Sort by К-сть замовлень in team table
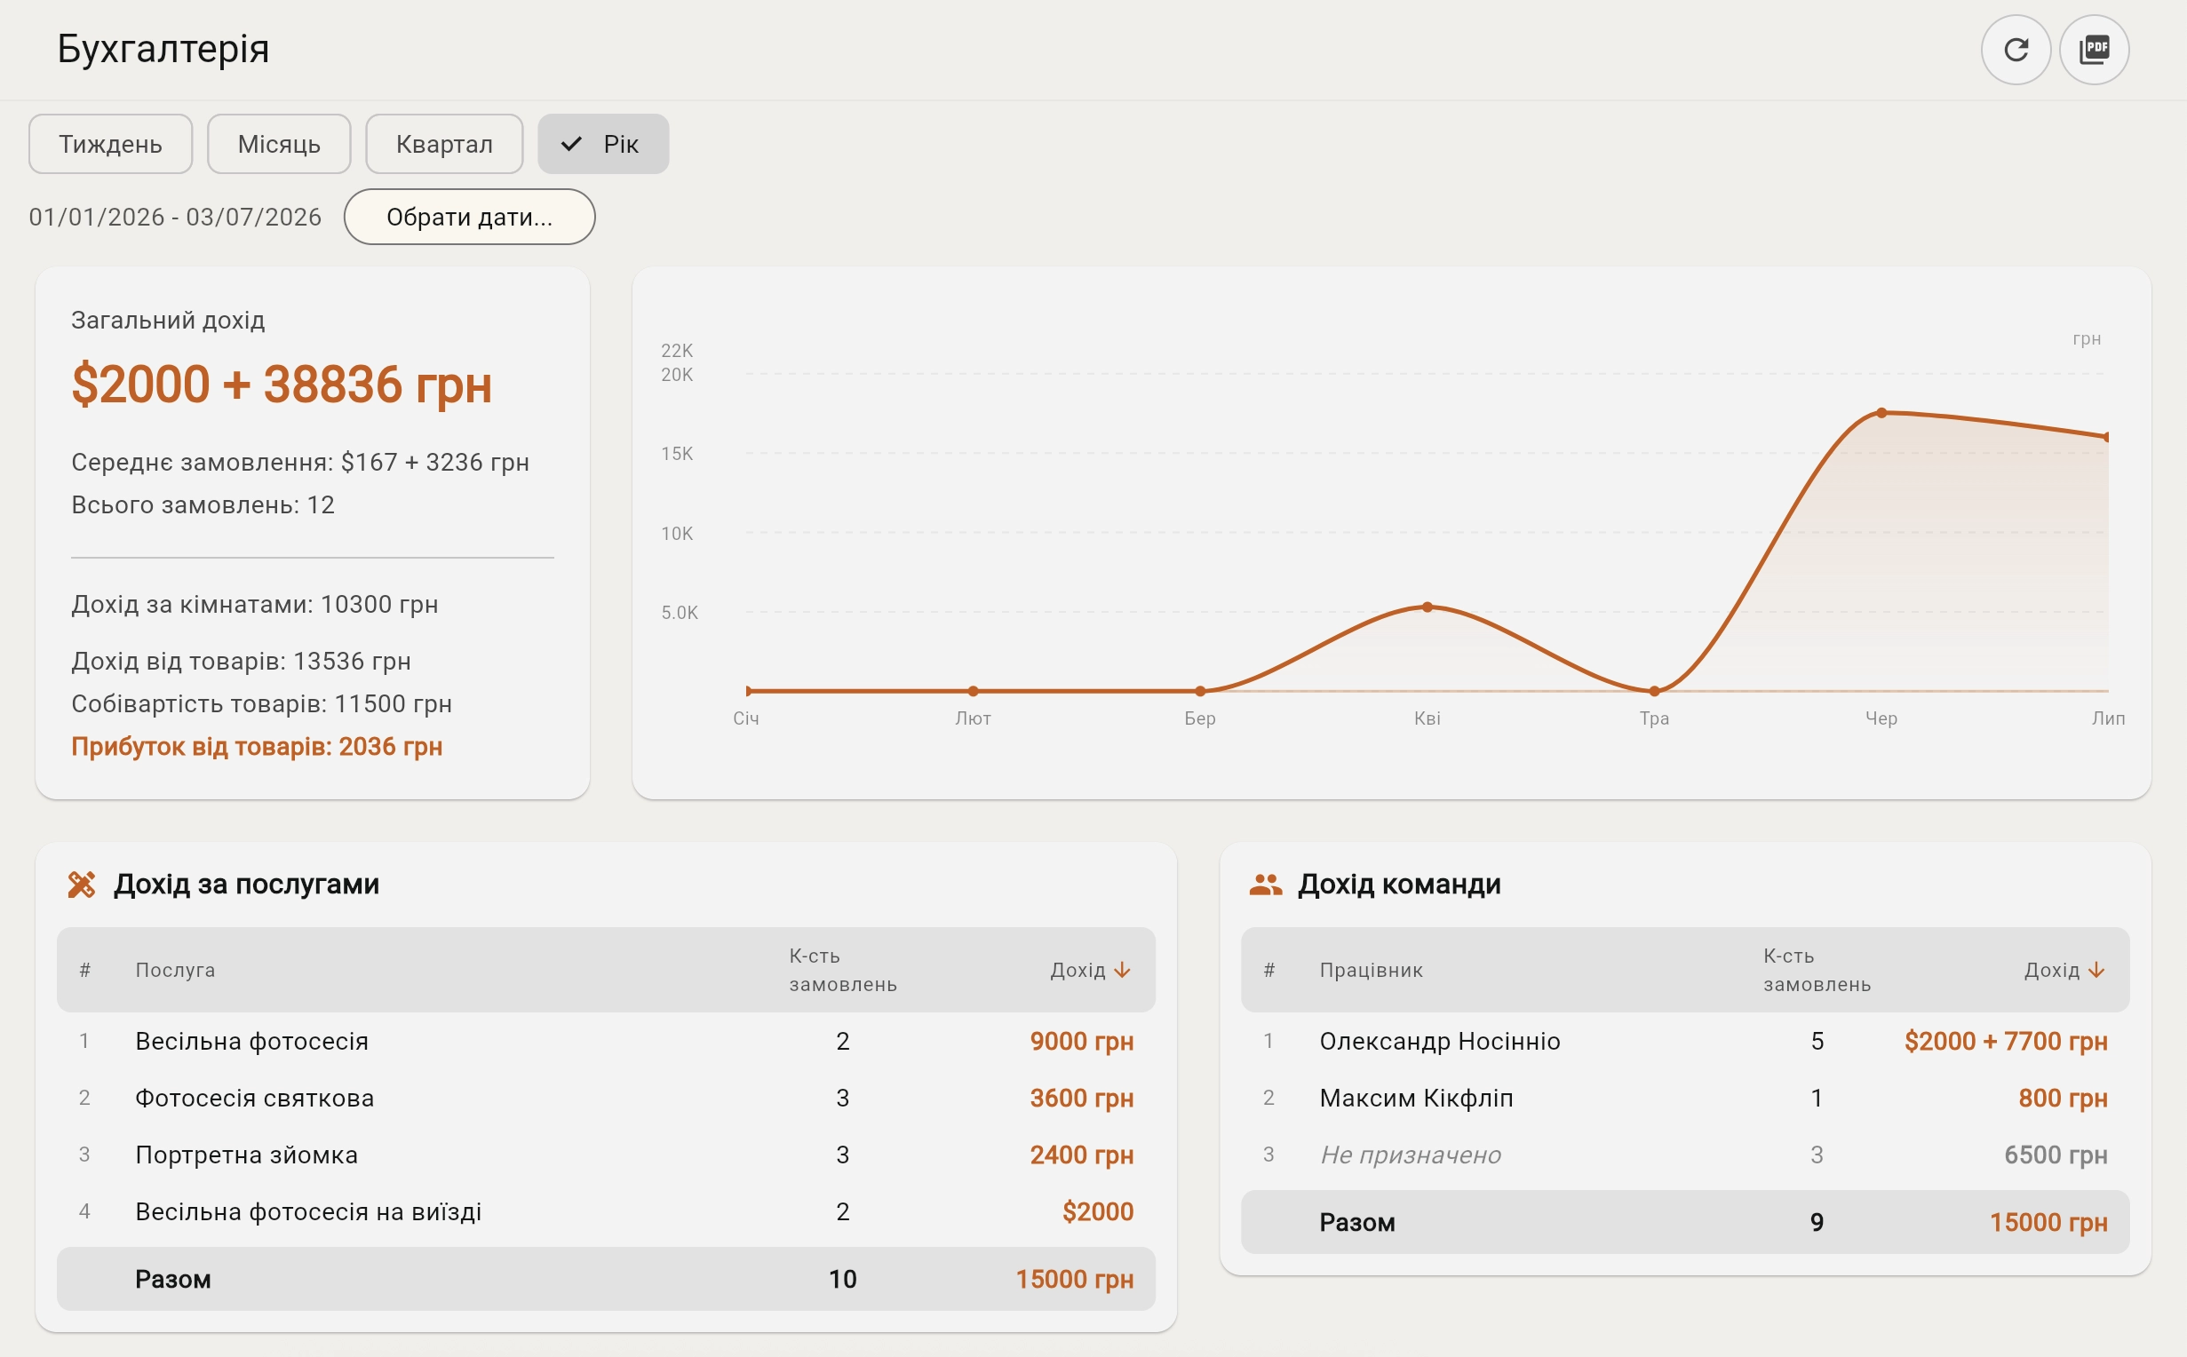Screen dimensions: 2187x1357 [x=1817, y=970]
